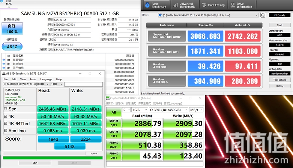Toggle the Seq checkbox in AS SSD
The width and height of the screenshot is (293, 168).
pyautogui.click(x=6, y=109)
